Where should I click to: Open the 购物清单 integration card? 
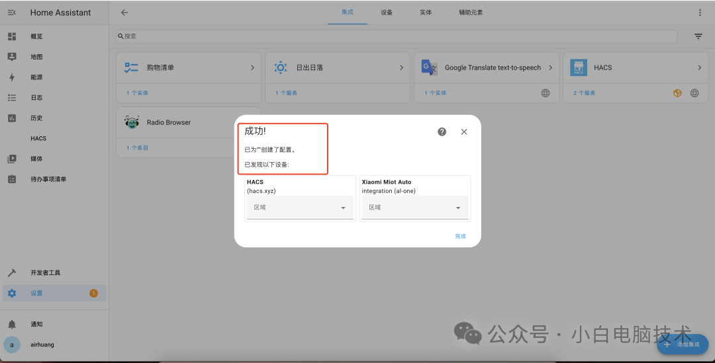coord(188,67)
